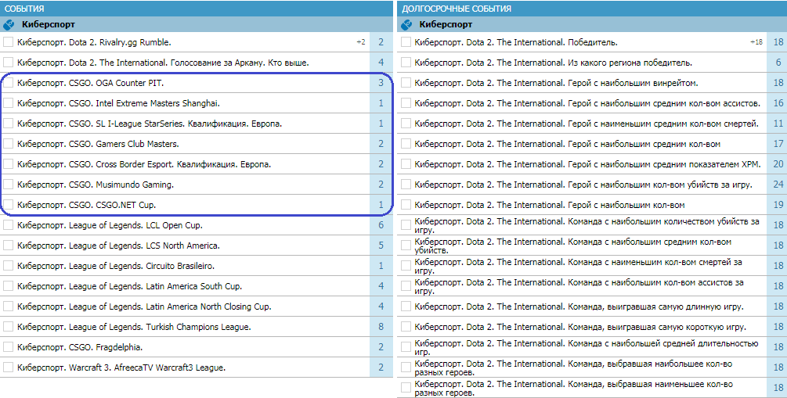
Task: Open the ДОЛГОСРОЧНЫЕ СОБЫТИЯ section header
Action: point(592,9)
